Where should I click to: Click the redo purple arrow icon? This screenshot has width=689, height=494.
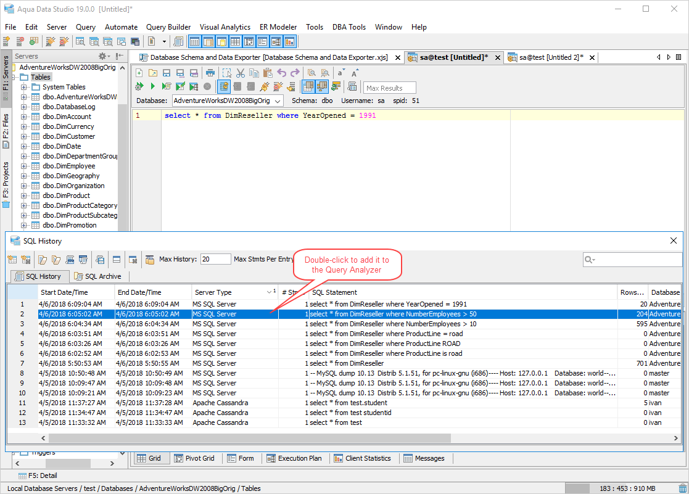(295, 73)
